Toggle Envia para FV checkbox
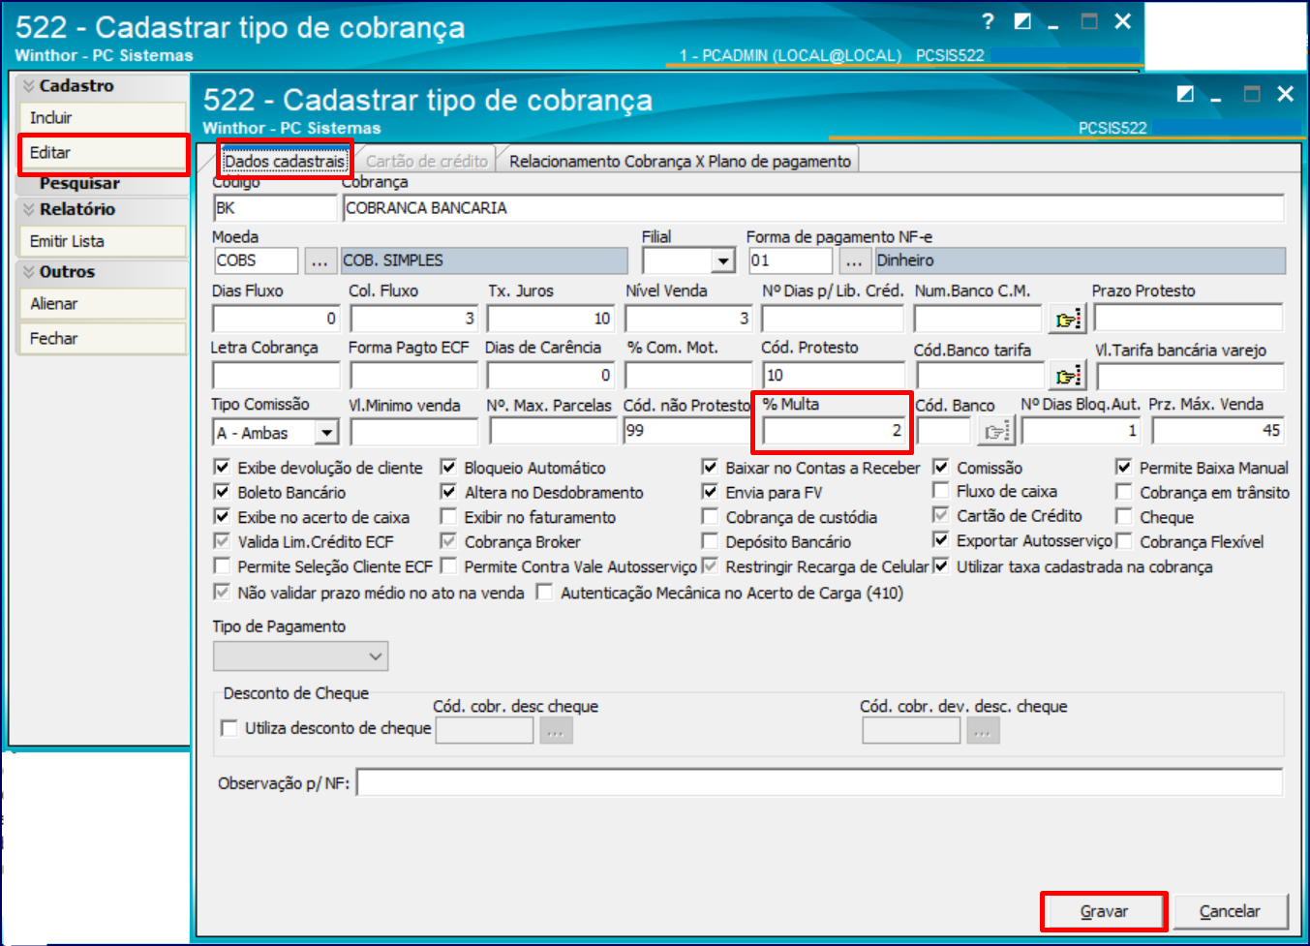Viewport: 1310px width, 946px height. click(710, 492)
